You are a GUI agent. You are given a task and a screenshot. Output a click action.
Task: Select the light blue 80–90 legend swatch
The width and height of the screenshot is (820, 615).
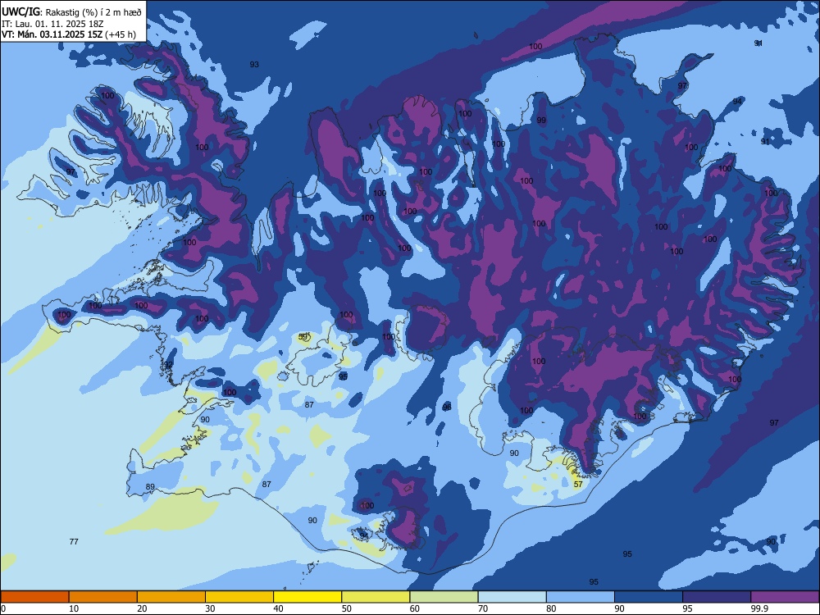581,597
